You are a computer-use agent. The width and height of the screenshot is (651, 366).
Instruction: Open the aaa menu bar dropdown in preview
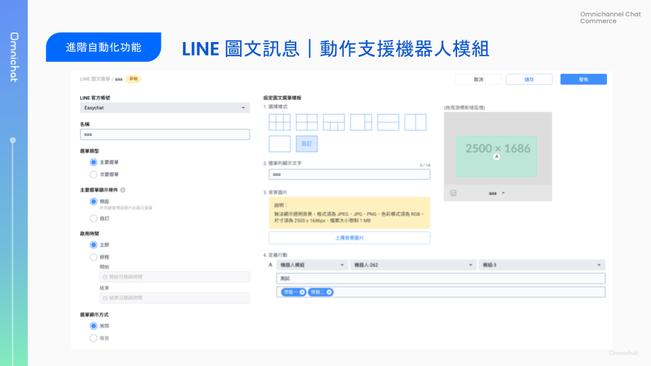pyautogui.click(x=497, y=193)
